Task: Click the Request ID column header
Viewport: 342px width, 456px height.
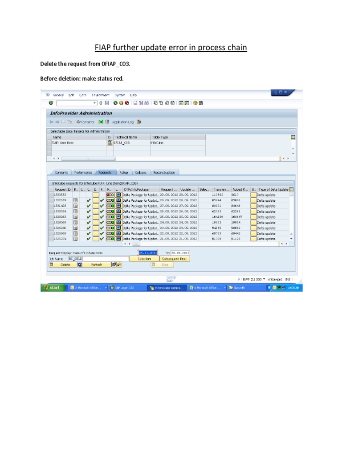Action: tap(62, 189)
